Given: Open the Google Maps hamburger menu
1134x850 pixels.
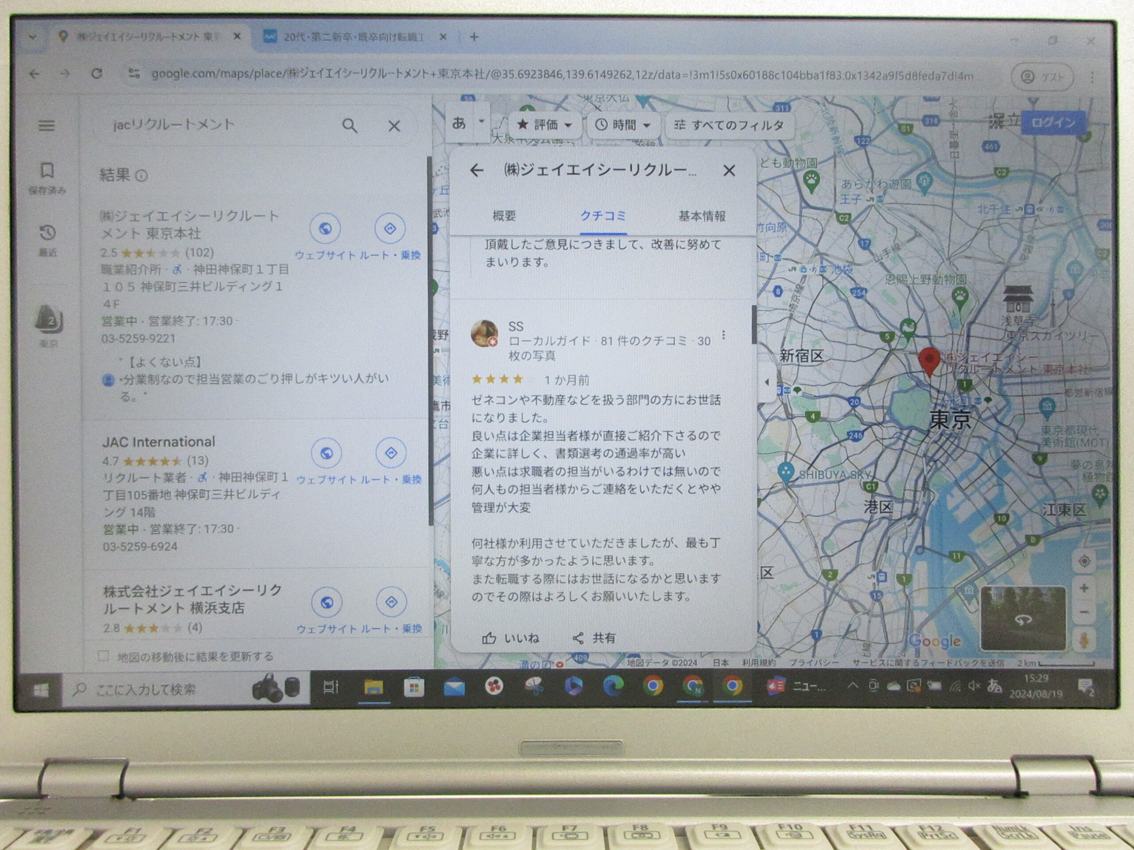Looking at the screenshot, I should click(47, 126).
